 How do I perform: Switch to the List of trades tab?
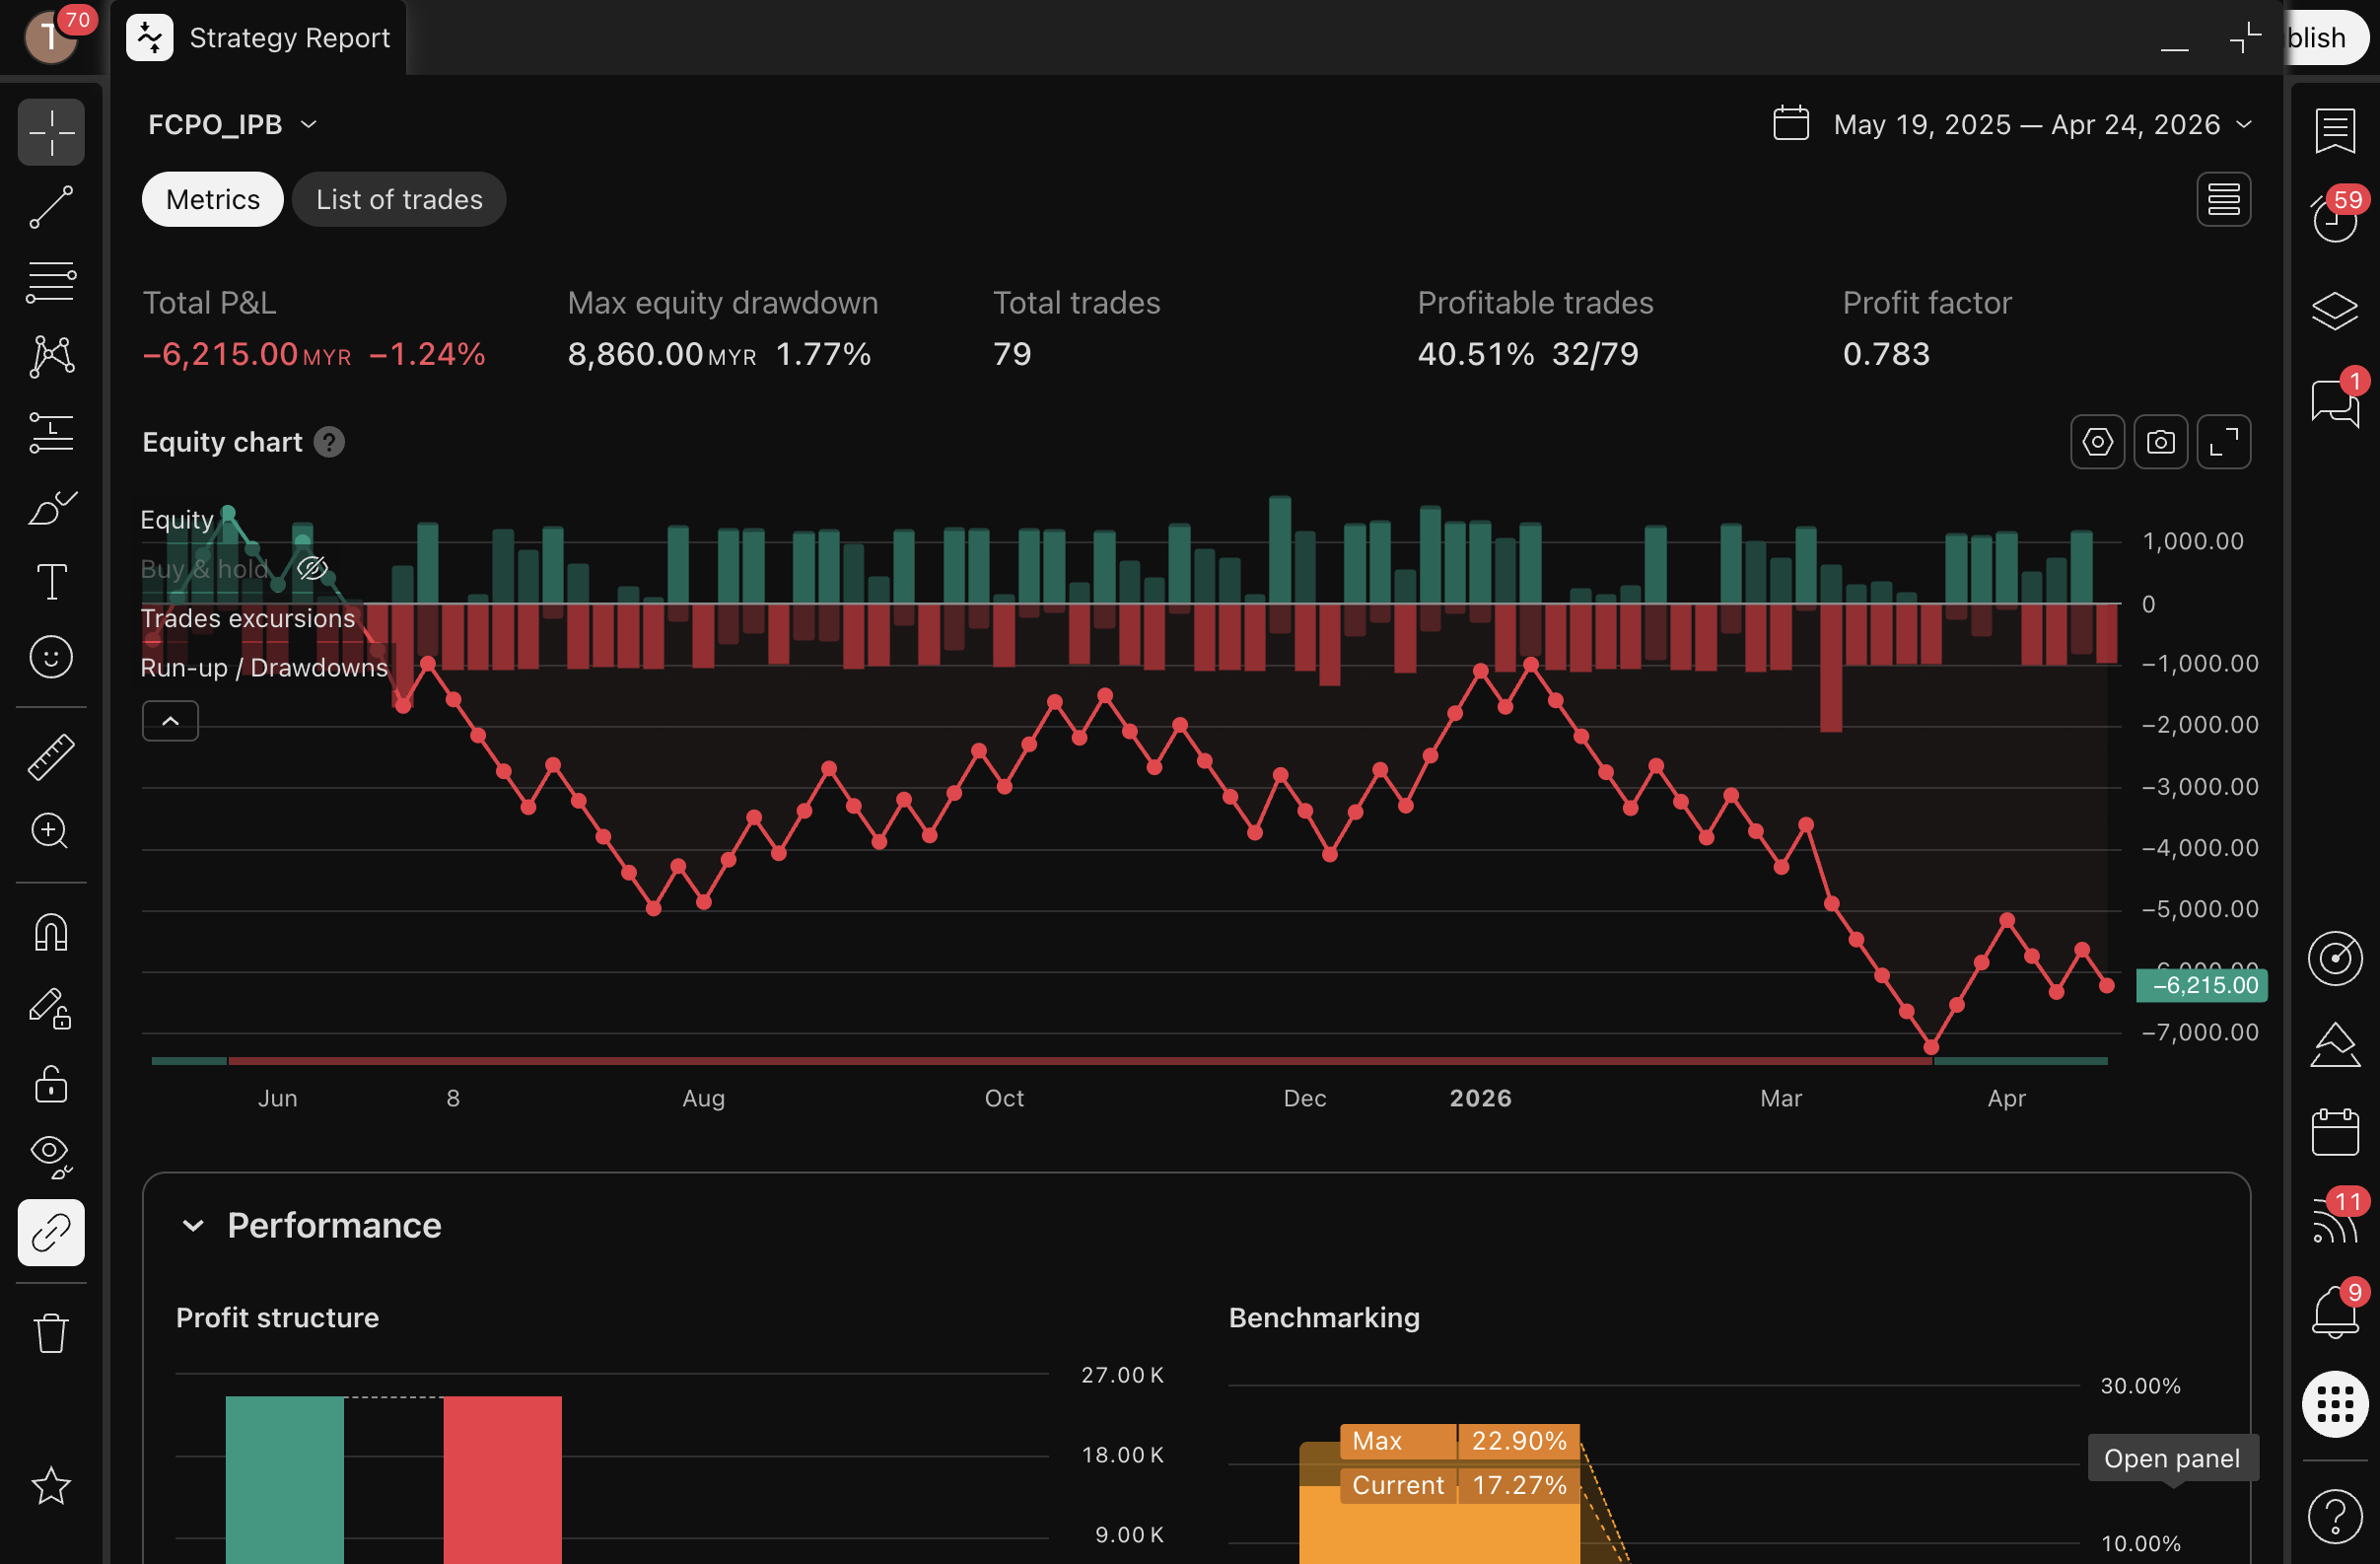tap(399, 200)
